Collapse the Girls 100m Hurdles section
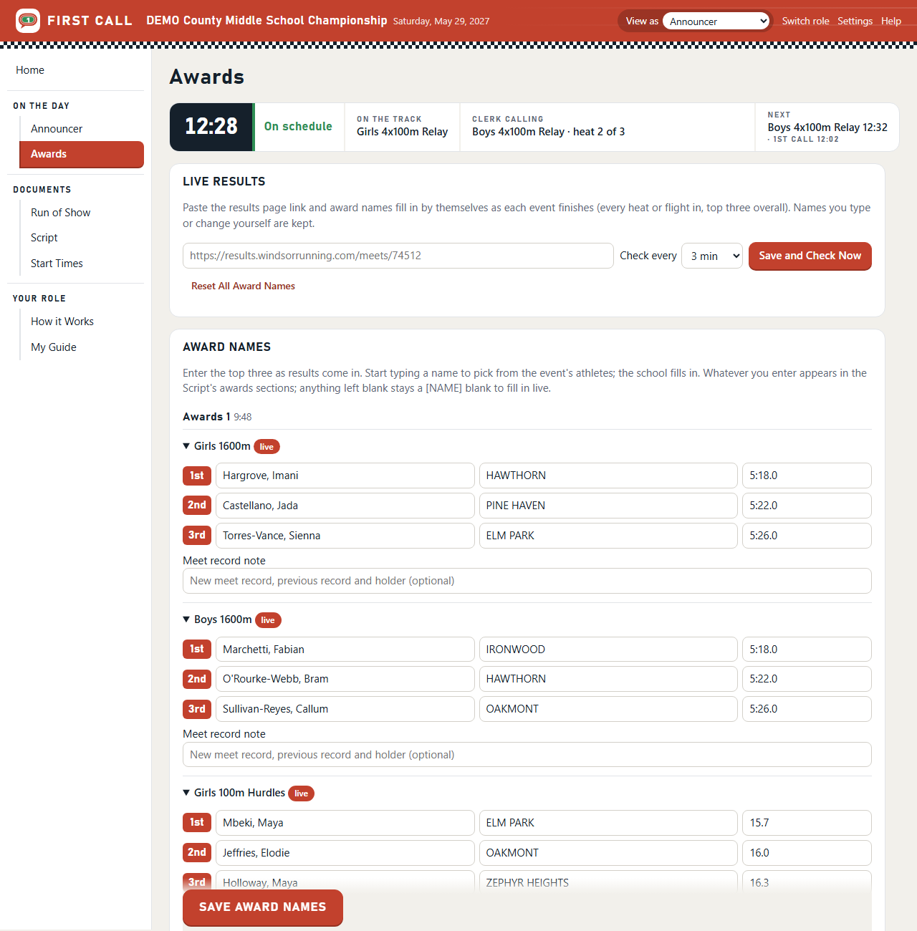This screenshot has height=931, width=917. tap(234, 793)
